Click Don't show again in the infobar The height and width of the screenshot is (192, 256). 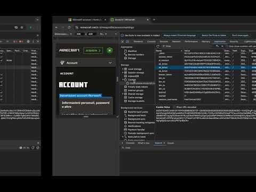(240, 35)
